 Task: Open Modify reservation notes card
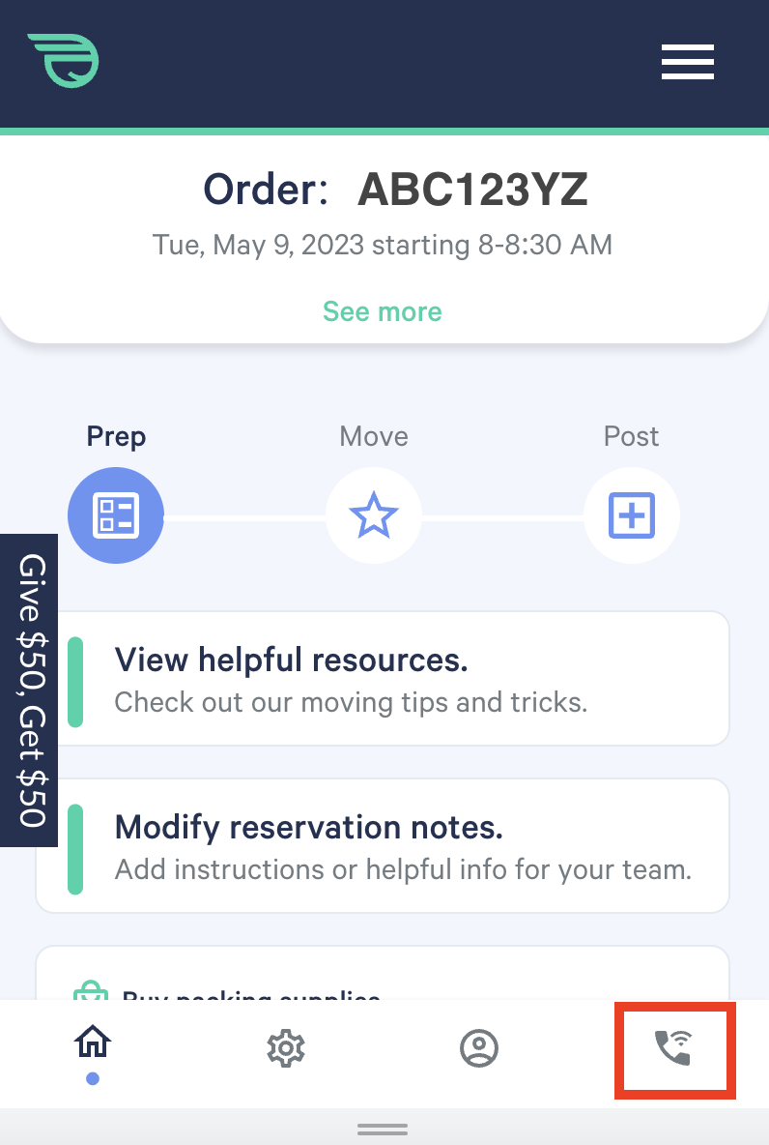pyautogui.click(x=383, y=846)
